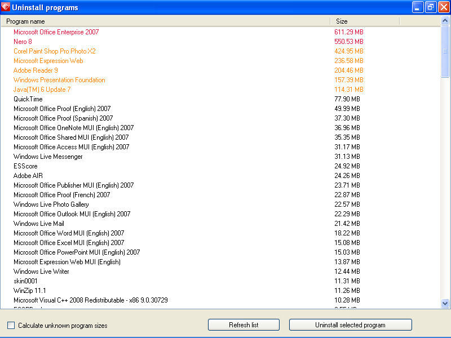This screenshot has width=451, height=338.
Task: Enable Calculate unknown program sizes checkbox
Action: [x=11, y=325]
